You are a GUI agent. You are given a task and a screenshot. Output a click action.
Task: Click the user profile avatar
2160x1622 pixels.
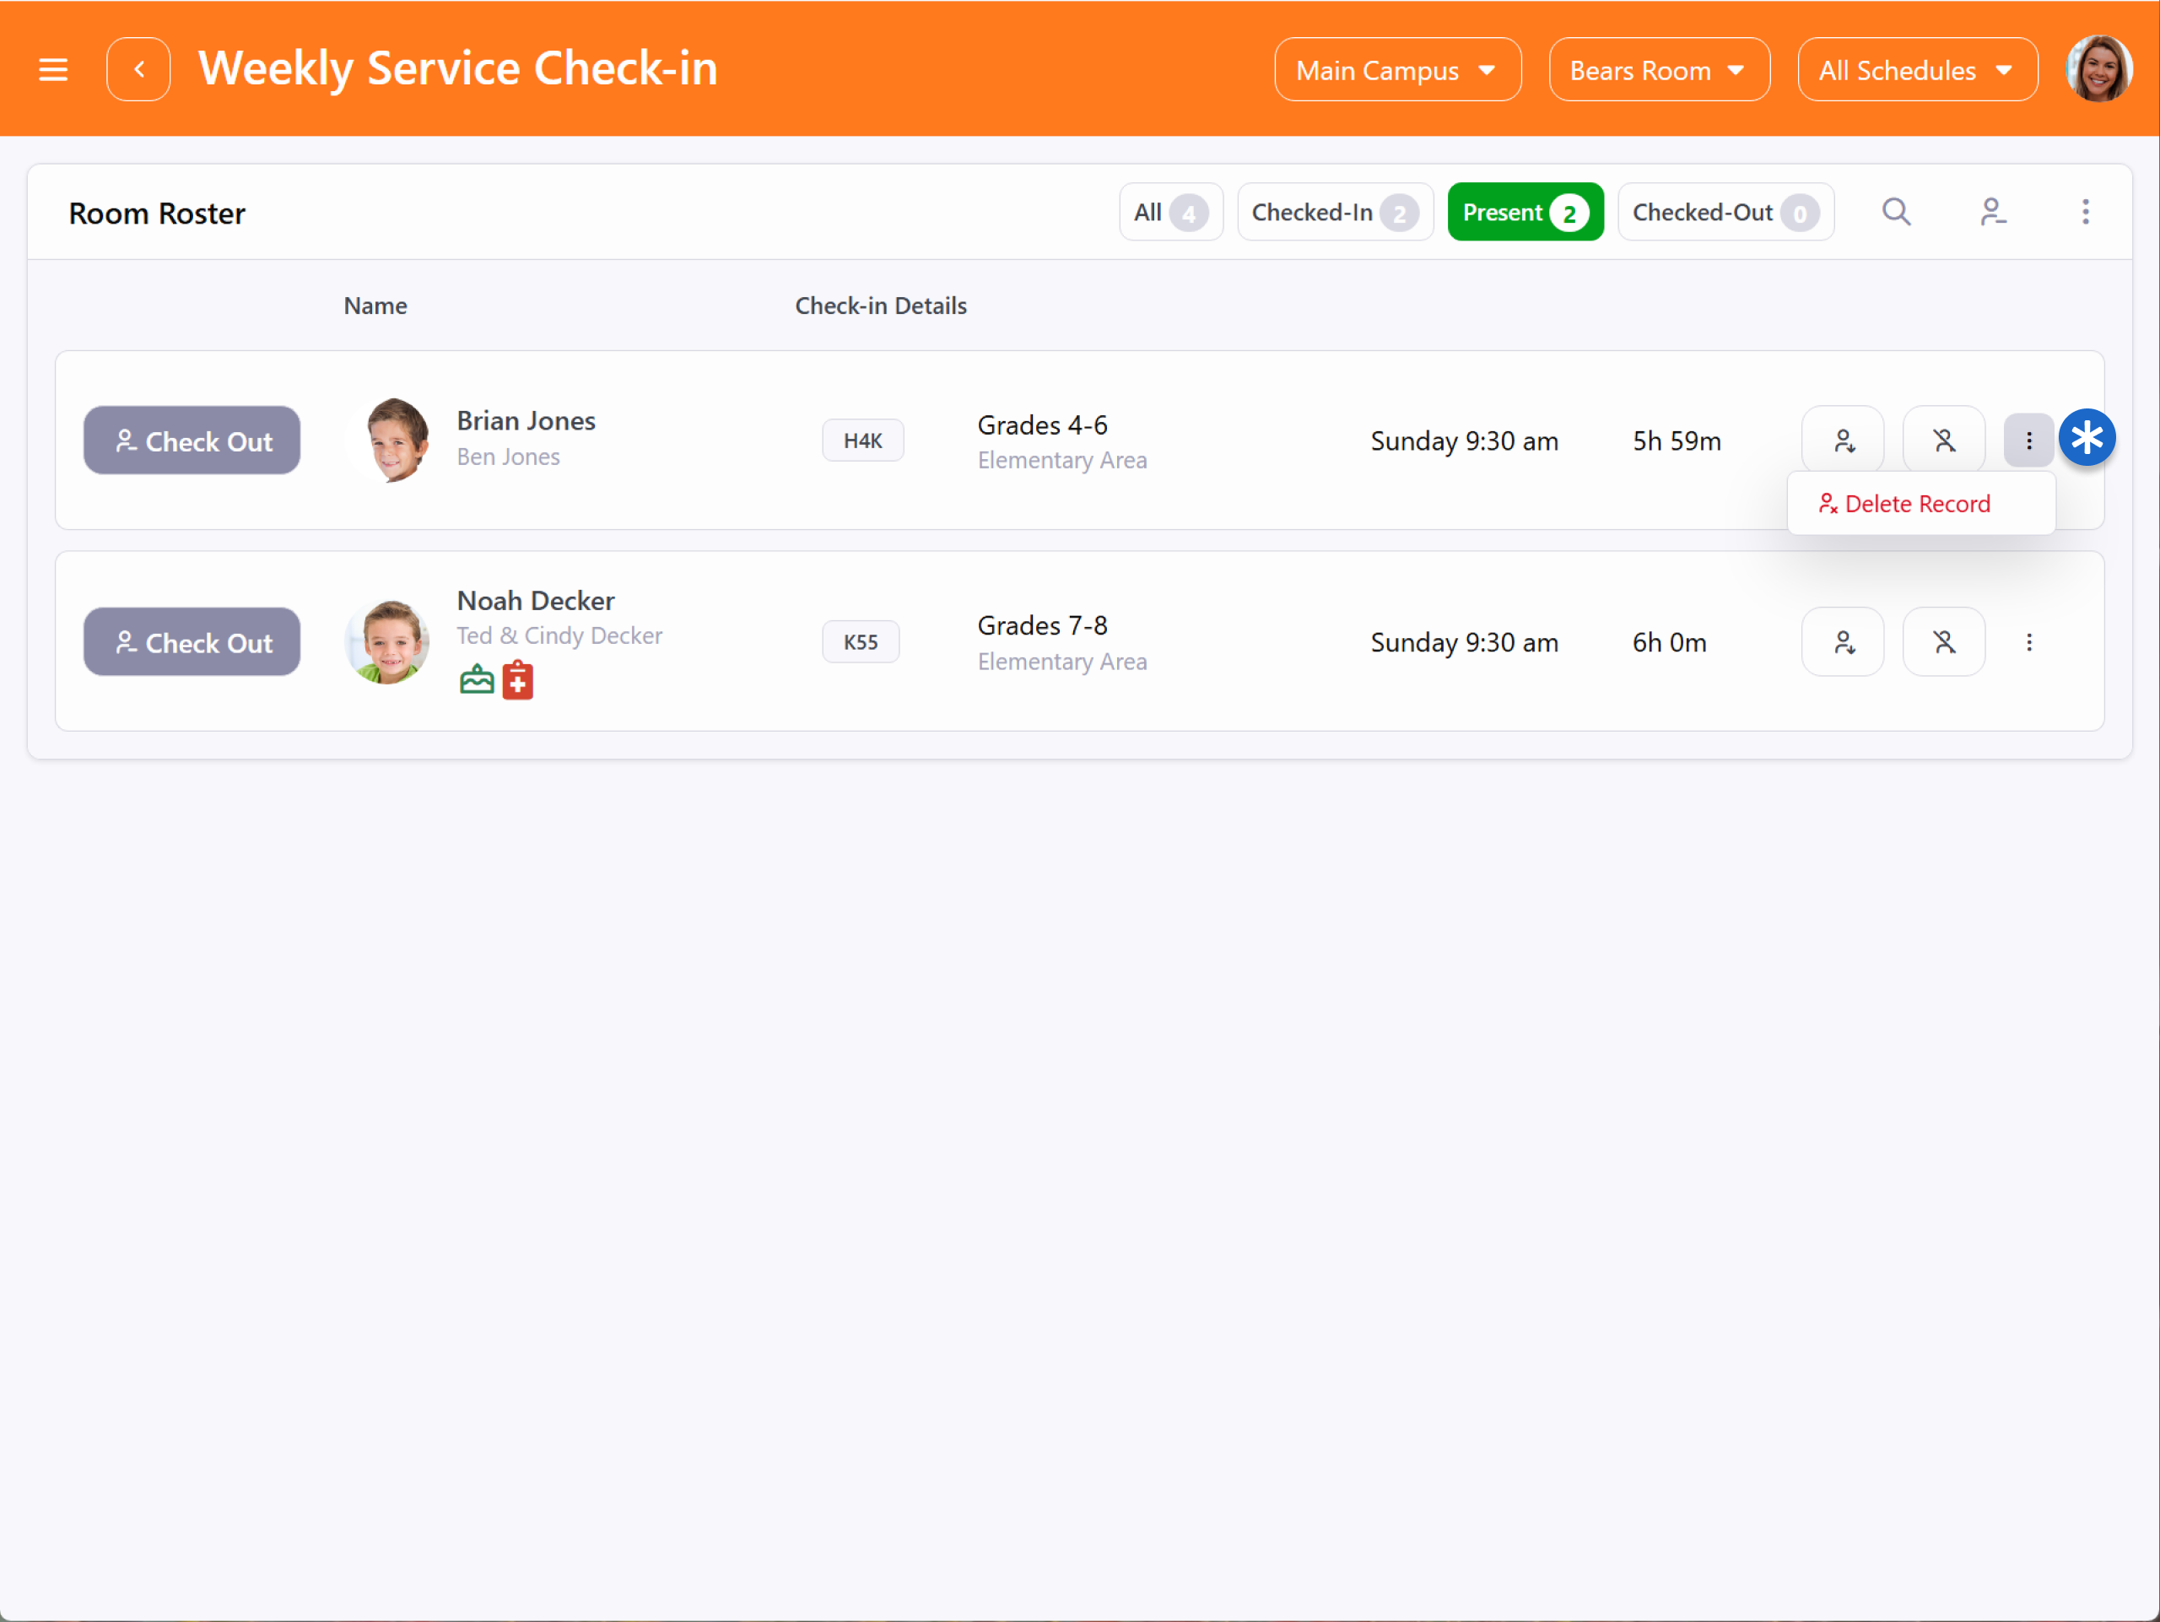pyautogui.click(x=2098, y=69)
